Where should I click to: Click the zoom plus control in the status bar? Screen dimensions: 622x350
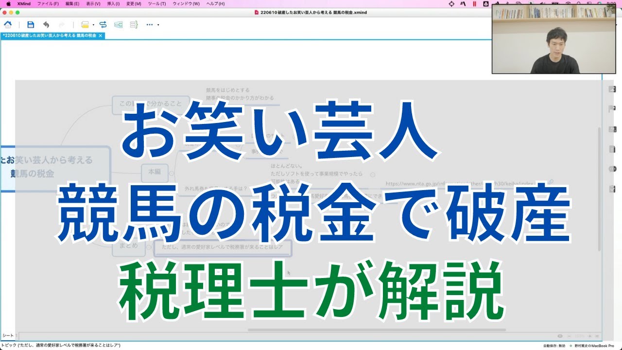(589, 336)
